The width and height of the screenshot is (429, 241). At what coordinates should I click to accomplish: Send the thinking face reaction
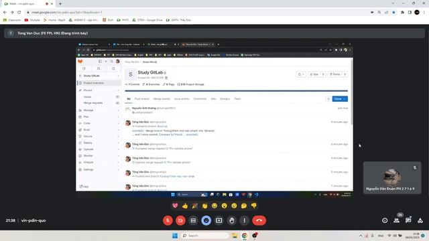[244, 206]
